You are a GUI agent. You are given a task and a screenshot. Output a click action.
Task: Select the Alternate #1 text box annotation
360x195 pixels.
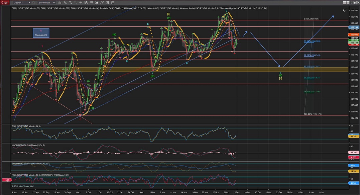click(x=41, y=33)
